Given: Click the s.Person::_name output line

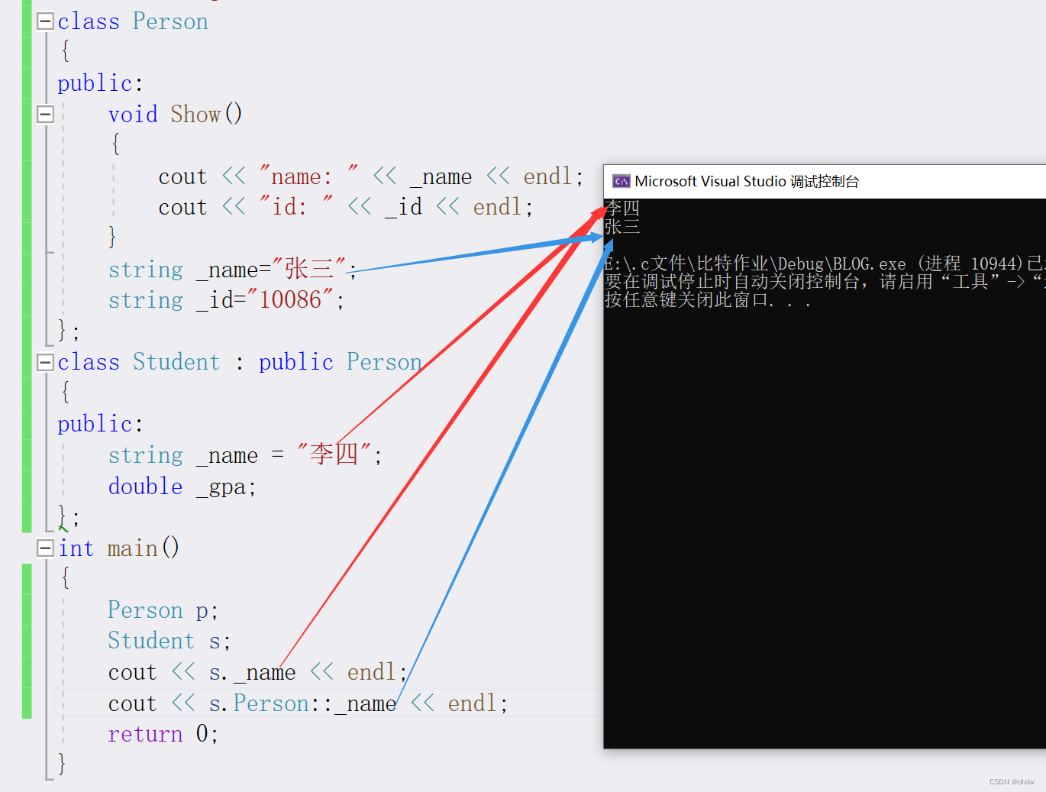Looking at the screenshot, I should coord(308,703).
